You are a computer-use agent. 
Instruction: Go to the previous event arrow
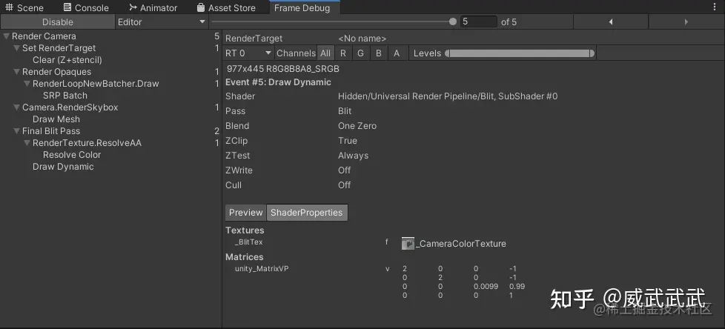(x=611, y=21)
